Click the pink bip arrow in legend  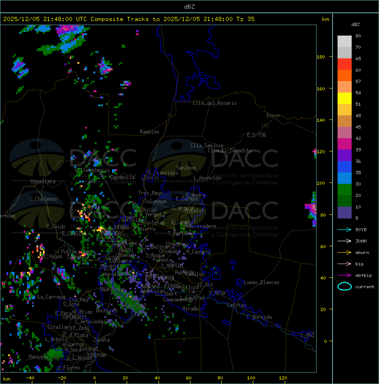(x=344, y=264)
